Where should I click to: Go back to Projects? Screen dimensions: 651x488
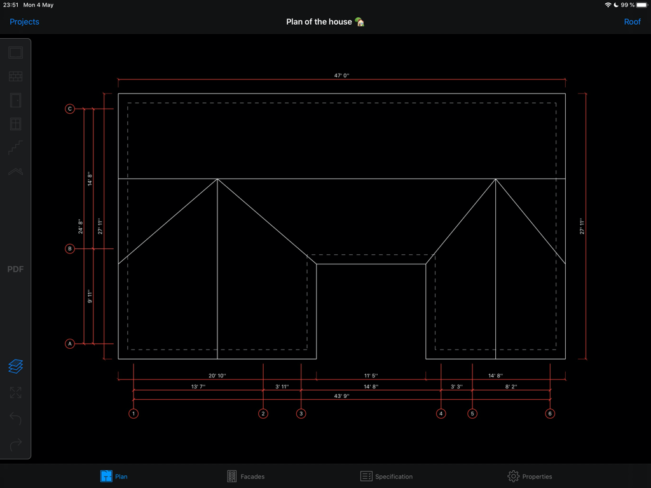(x=24, y=22)
